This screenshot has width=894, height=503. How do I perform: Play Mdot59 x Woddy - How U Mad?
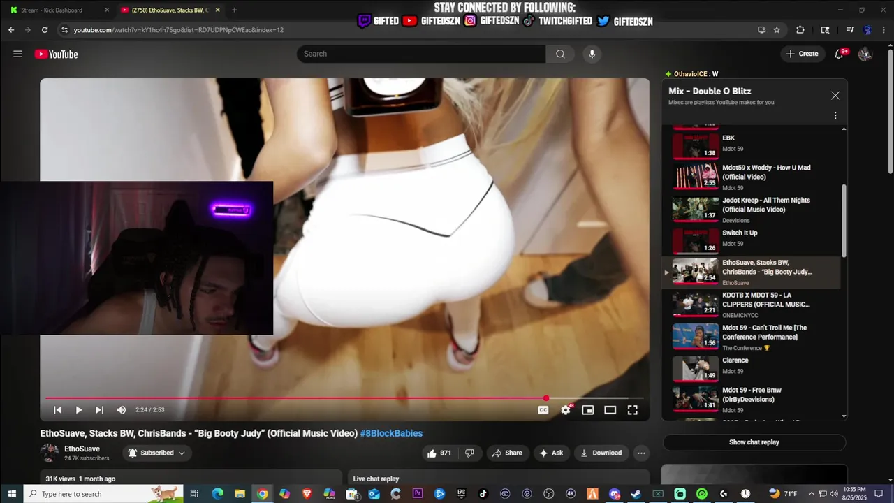point(752,177)
